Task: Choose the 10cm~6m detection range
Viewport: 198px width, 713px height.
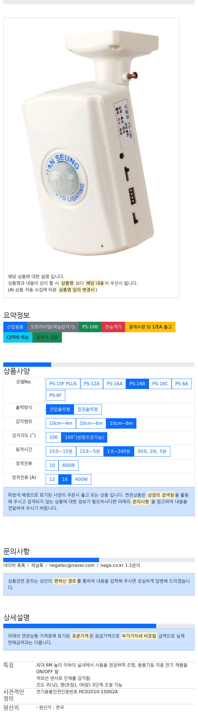Action: pyautogui.click(x=91, y=423)
